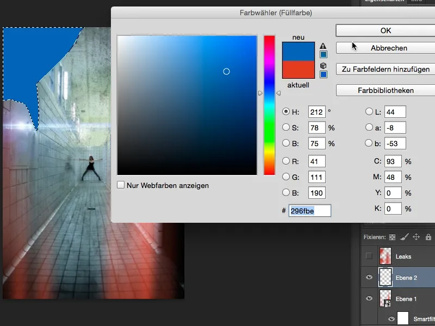Click the web-safe color cube icon
This screenshot has height=326, width=435.
pyautogui.click(x=322, y=66)
